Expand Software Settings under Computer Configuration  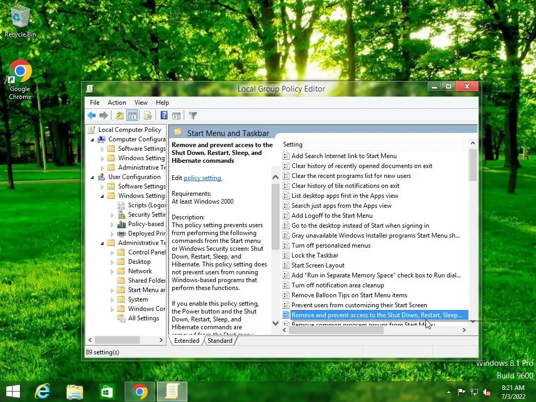tap(102, 149)
